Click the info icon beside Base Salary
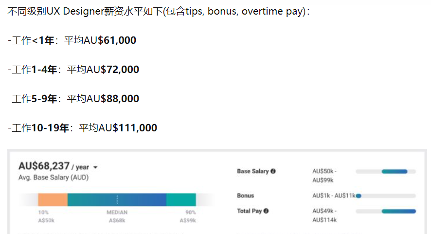This screenshot has width=431, height=234. click(x=273, y=172)
